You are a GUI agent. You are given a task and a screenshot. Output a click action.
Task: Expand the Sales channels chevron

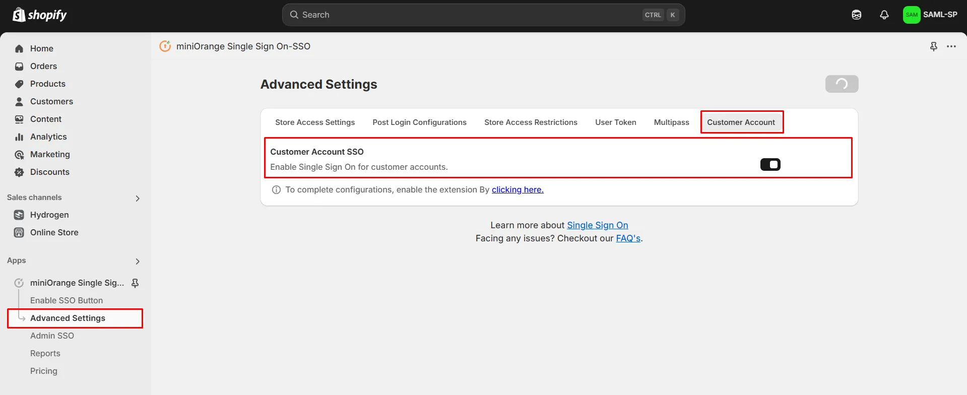pyautogui.click(x=138, y=199)
